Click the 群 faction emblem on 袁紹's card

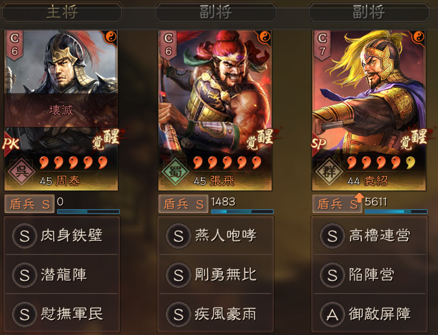coord(329,171)
